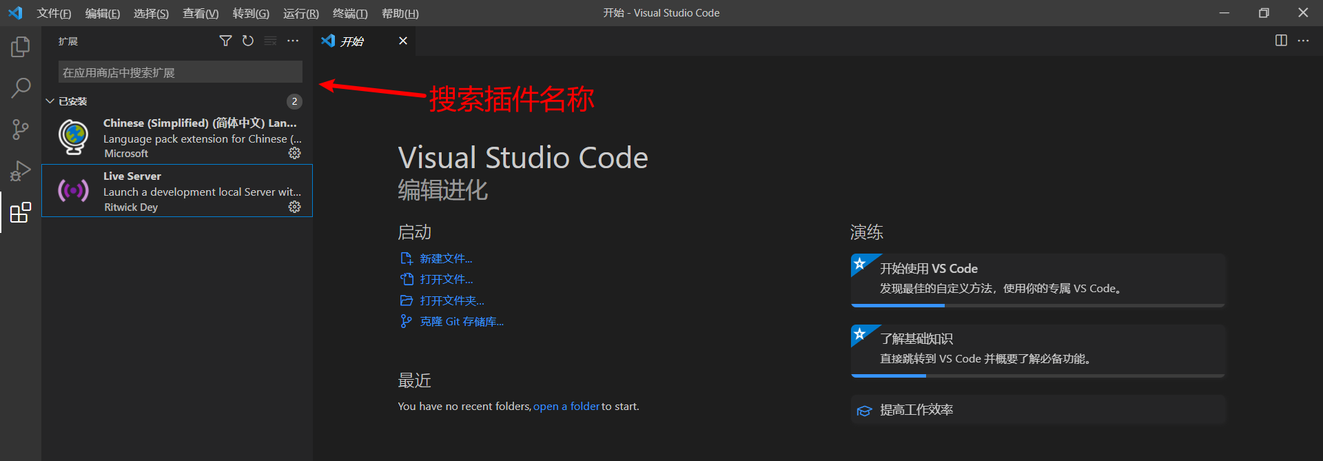Open the 提高工作效率 walkthrough
The height and width of the screenshot is (461, 1323).
(x=1038, y=410)
